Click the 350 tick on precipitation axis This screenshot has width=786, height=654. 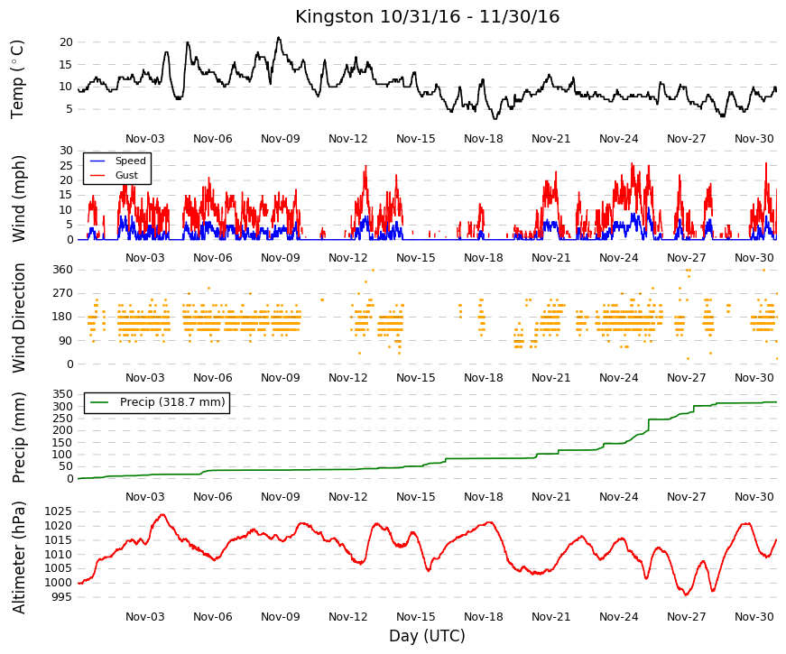click(x=62, y=394)
